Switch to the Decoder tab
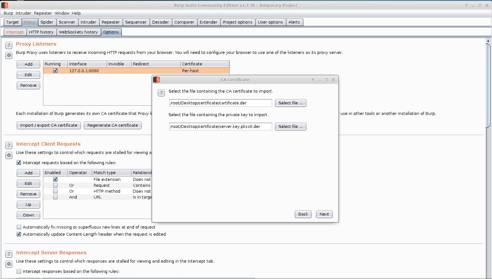This screenshot has width=492, height=279. pos(160,22)
